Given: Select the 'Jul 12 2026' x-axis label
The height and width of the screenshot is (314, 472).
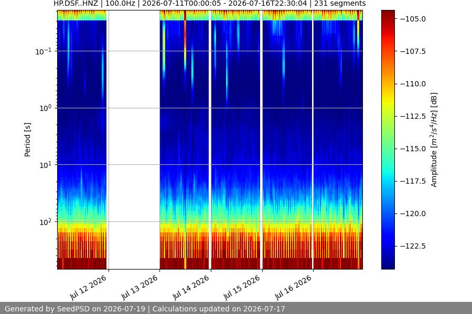Looking at the screenshot, I should pos(88,287).
